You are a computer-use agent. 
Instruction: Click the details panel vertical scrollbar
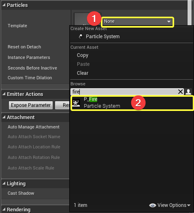pyautogui.click(x=190, y=13)
